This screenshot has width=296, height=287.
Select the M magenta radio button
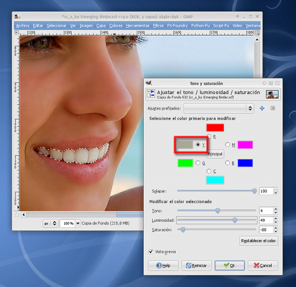click(x=227, y=144)
